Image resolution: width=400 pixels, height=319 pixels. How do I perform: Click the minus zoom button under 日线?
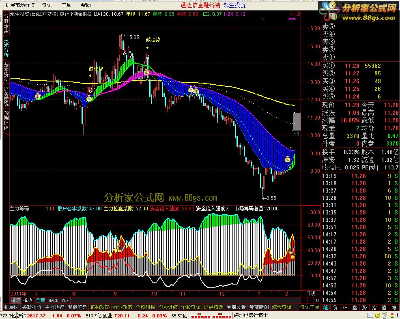(x=310, y=300)
